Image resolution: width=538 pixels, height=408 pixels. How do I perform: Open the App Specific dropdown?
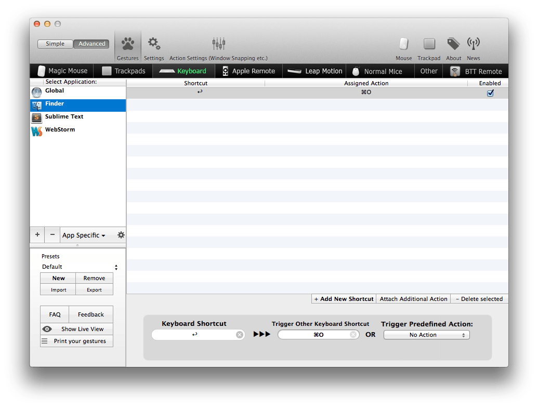pyautogui.click(x=84, y=235)
